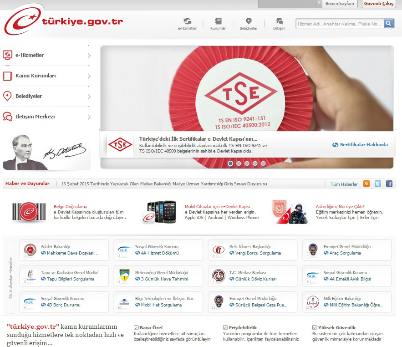Click Windows Phone app link

[x=243, y=218]
